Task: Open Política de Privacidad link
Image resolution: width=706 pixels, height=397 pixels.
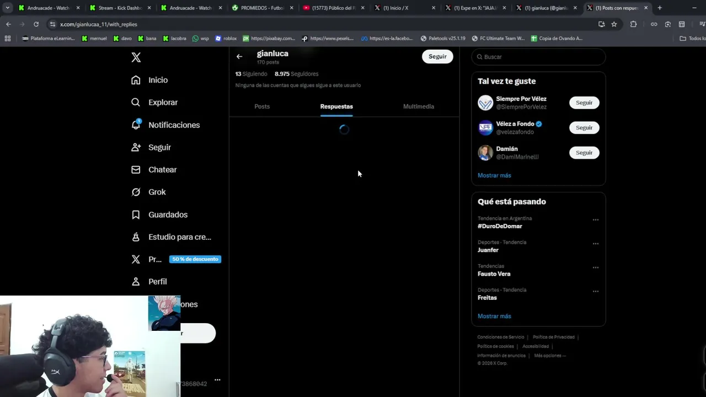Action: point(554,337)
